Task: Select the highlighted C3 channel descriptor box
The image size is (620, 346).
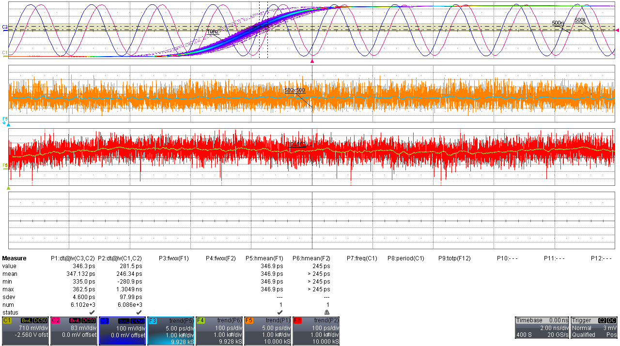Action: (122, 331)
